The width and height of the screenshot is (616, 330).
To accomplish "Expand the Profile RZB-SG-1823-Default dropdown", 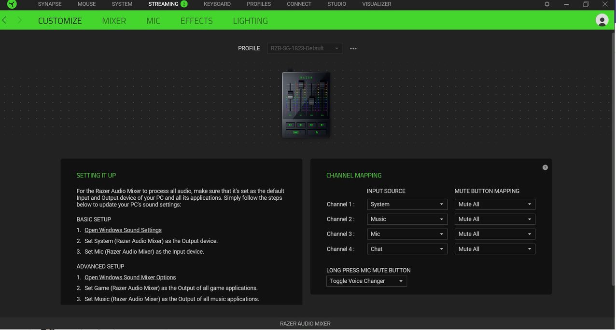I will point(305,48).
